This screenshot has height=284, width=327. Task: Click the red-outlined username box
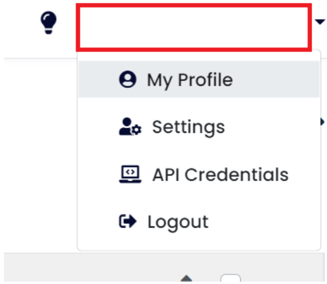pyautogui.click(x=193, y=27)
